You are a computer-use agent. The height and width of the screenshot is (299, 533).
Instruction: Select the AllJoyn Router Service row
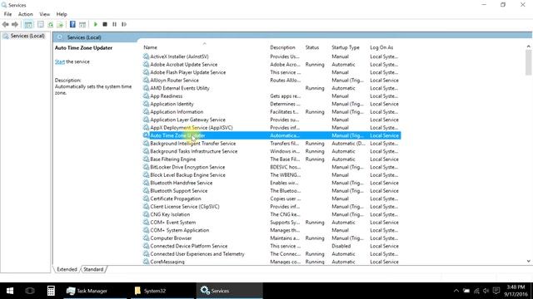click(271, 81)
